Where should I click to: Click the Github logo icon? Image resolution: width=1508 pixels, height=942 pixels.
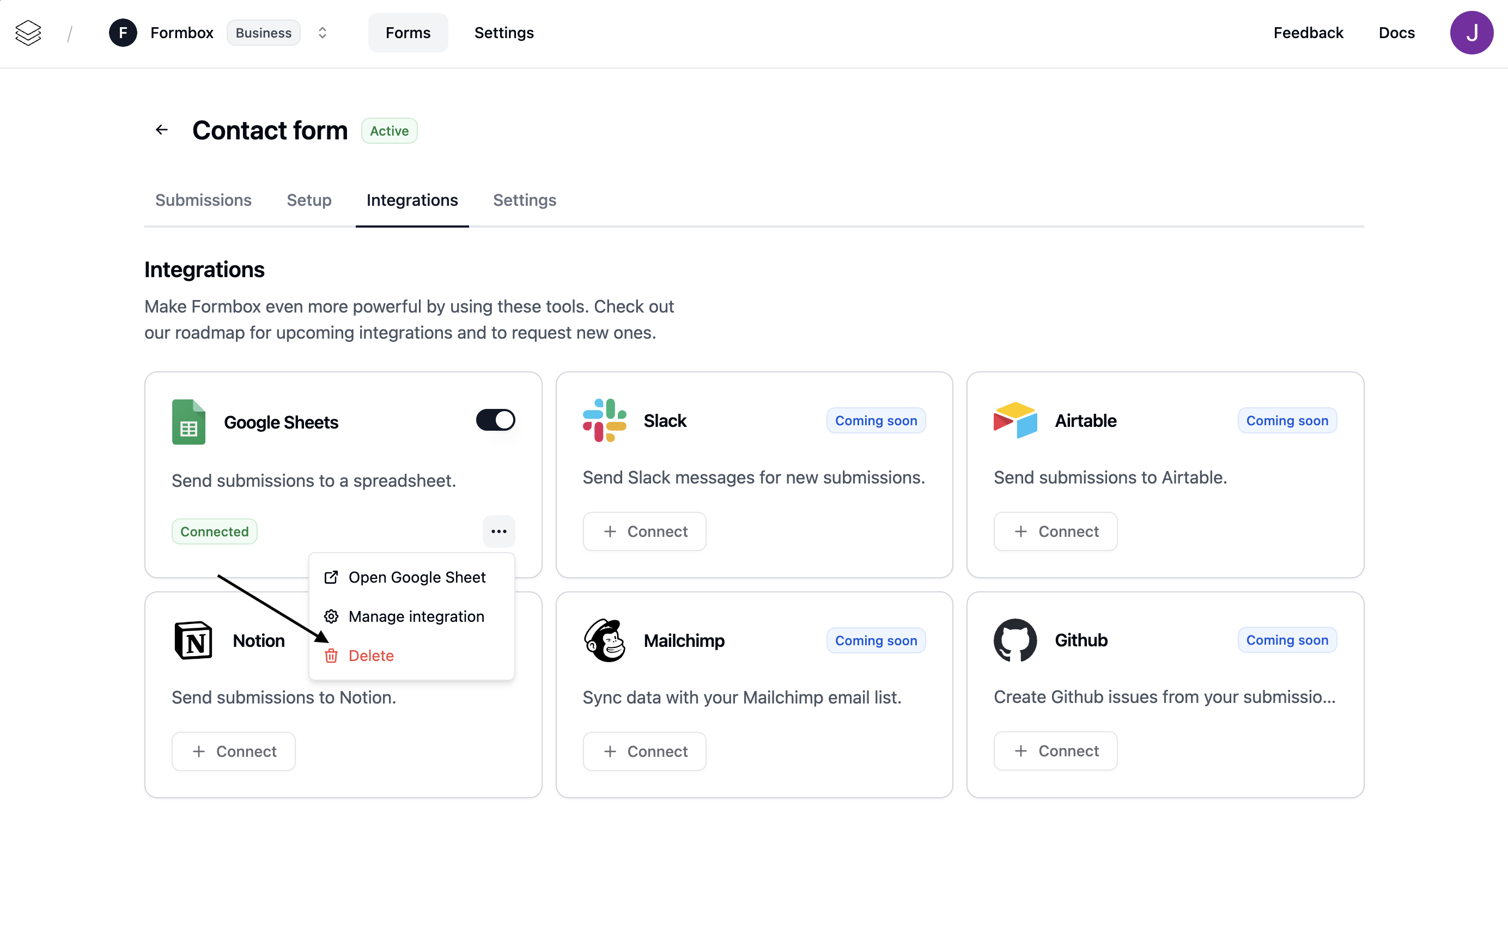(x=1014, y=640)
